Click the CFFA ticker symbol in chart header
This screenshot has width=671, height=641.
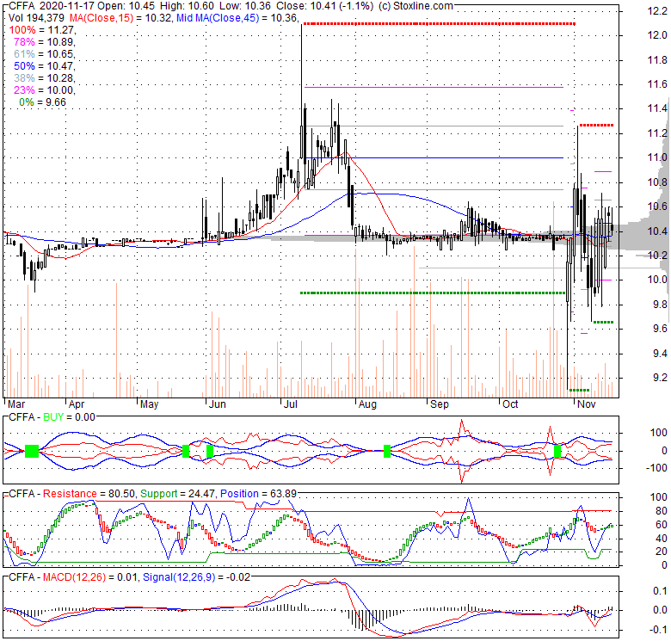tap(22, 6)
